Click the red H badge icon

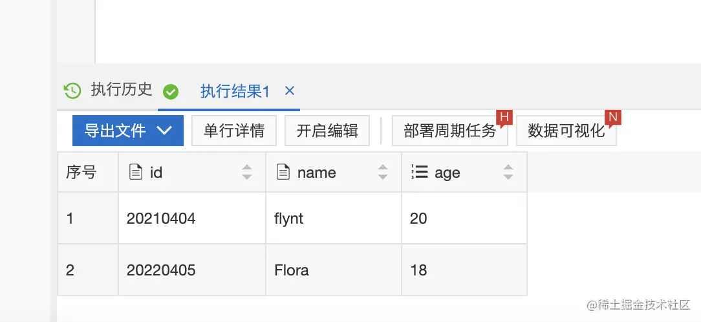pyautogui.click(x=504, y=117)
